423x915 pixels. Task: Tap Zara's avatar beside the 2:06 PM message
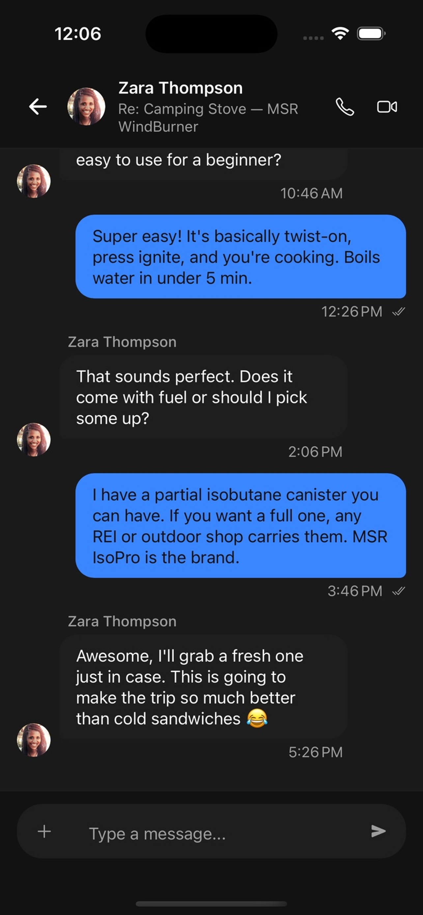coord(34,439)
